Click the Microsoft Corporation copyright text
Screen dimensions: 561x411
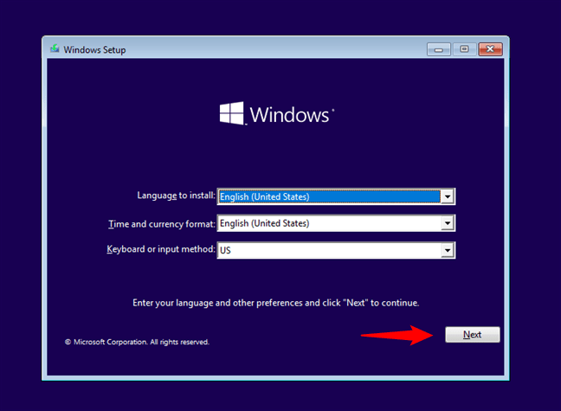(137, 342)
